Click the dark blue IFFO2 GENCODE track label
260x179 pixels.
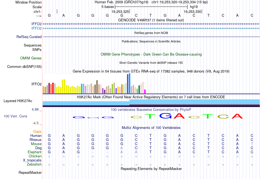coord(36,24)
